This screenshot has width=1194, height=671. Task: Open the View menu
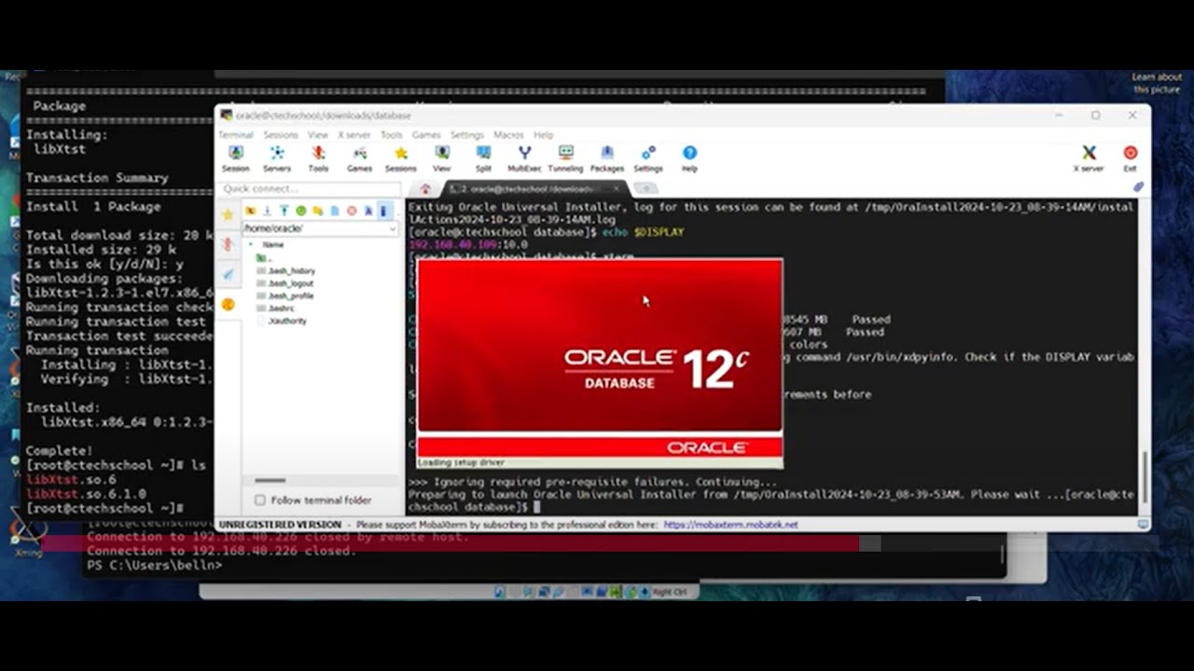(x=317, y=135)
